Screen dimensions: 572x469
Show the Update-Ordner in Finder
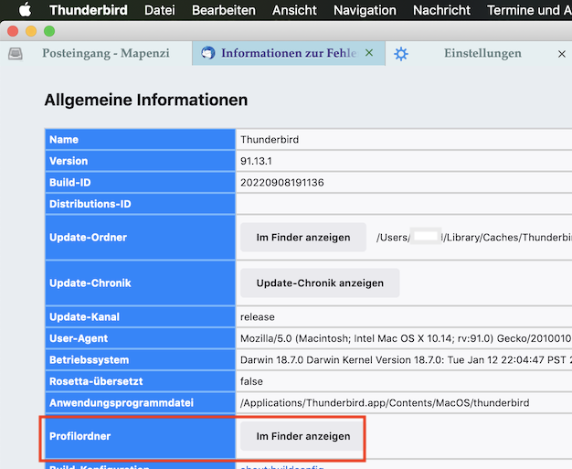click(x=302, y=238)
